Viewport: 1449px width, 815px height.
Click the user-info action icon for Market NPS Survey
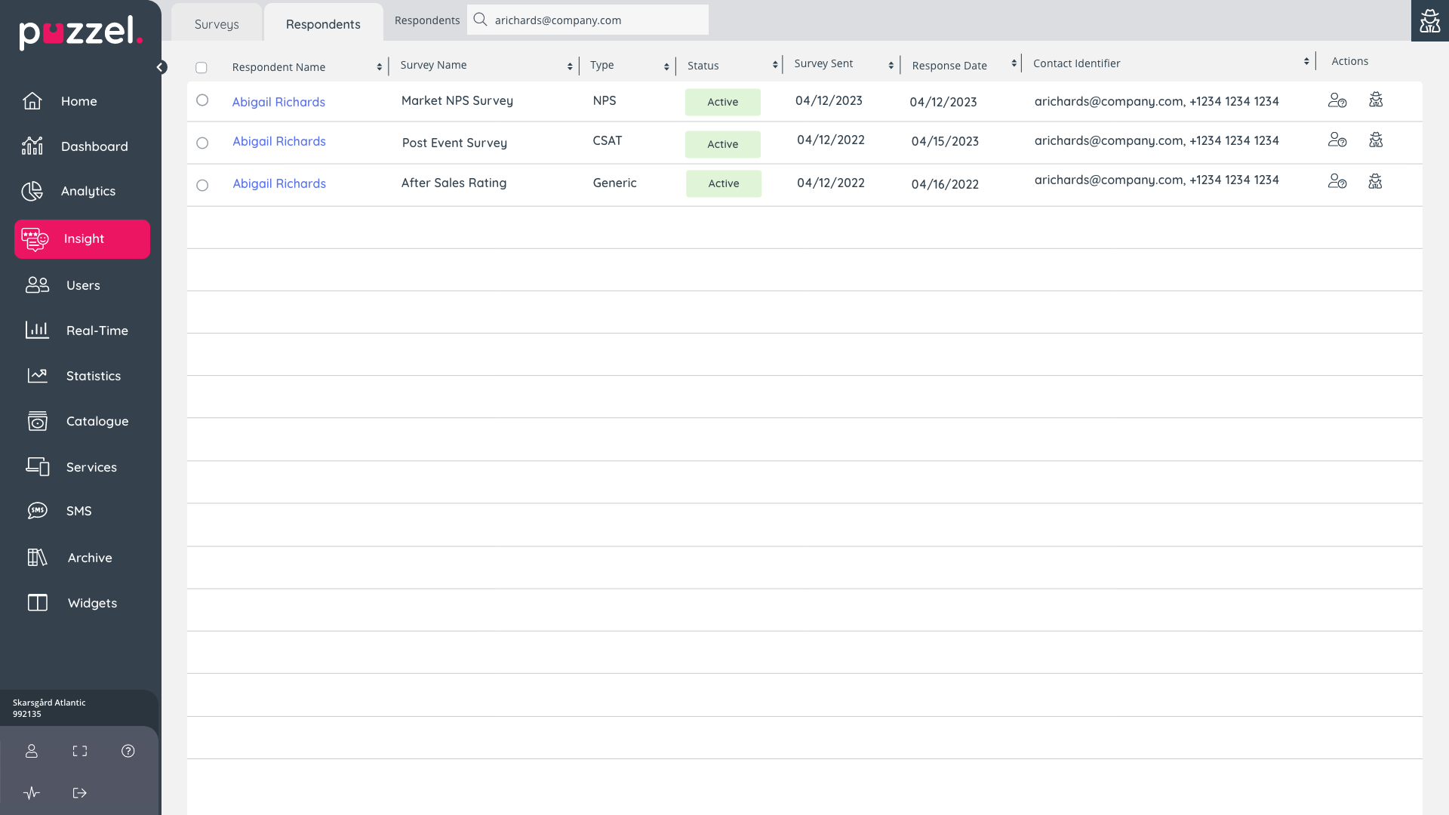click(1337, 100)
